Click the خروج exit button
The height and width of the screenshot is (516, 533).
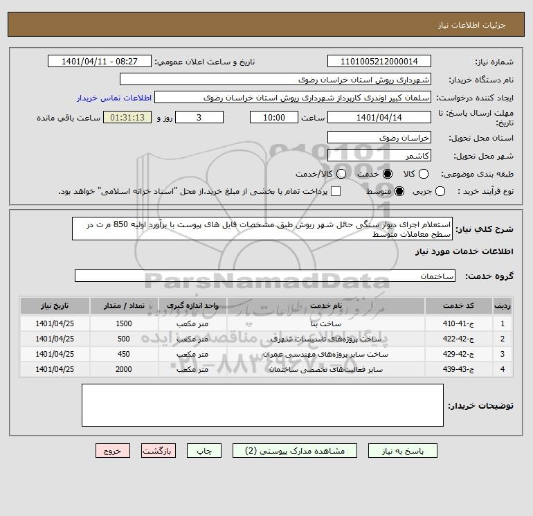113,451
